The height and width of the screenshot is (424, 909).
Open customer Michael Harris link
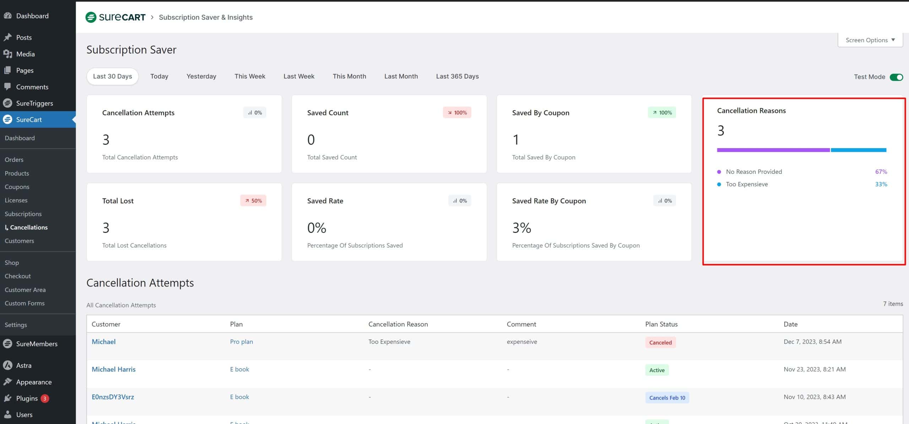pyautogui.click(x=113, y=369)
